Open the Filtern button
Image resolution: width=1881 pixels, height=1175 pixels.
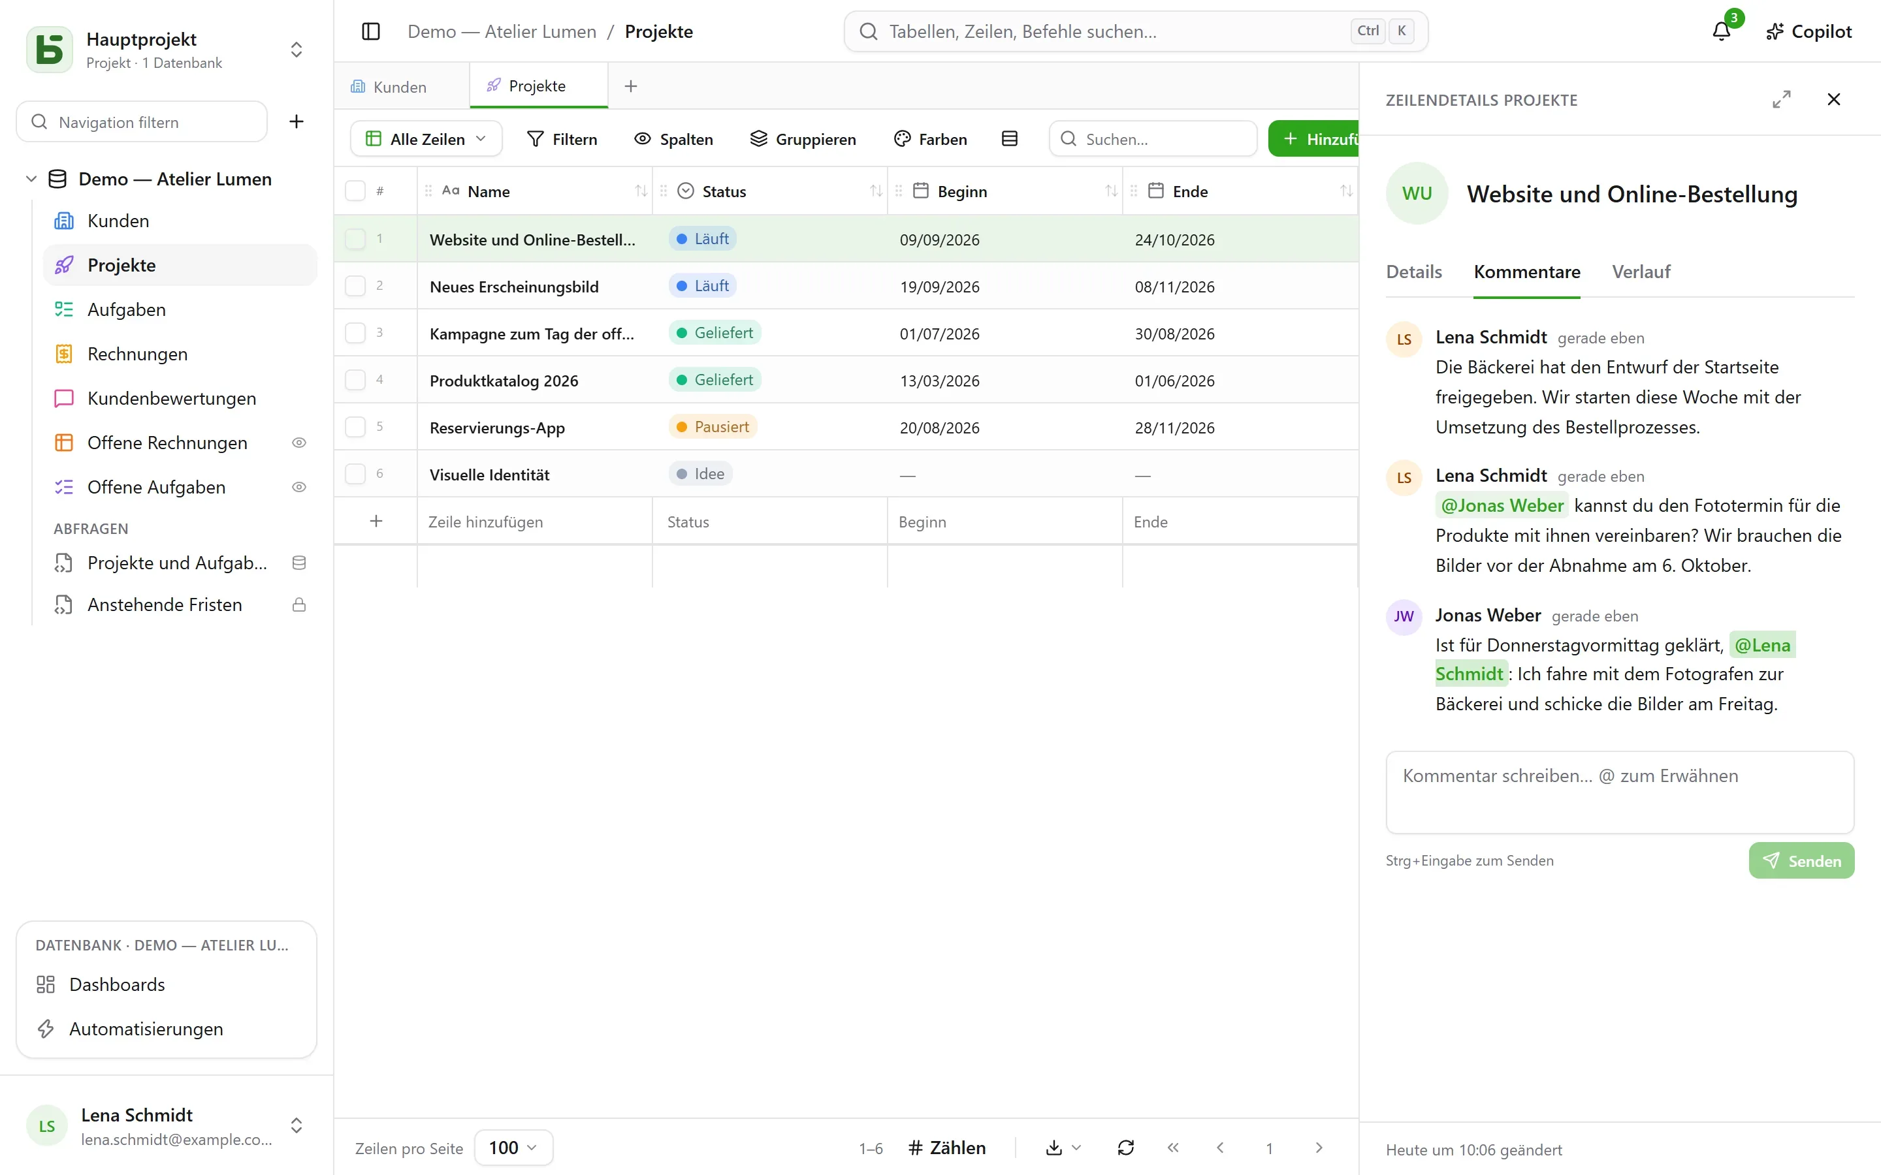[x=563, y=139]
